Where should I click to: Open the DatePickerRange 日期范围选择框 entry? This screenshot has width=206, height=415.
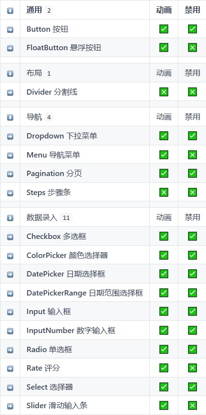[x=85, y=293]
